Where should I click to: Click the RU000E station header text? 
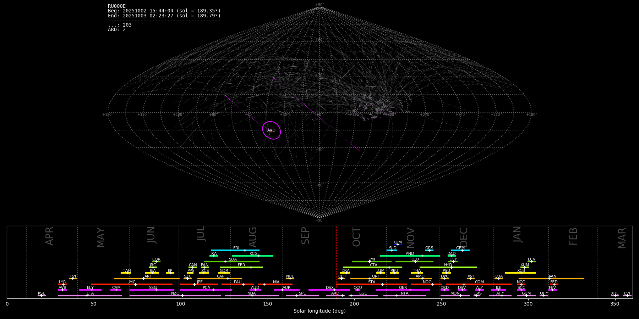tap(117, 6)
